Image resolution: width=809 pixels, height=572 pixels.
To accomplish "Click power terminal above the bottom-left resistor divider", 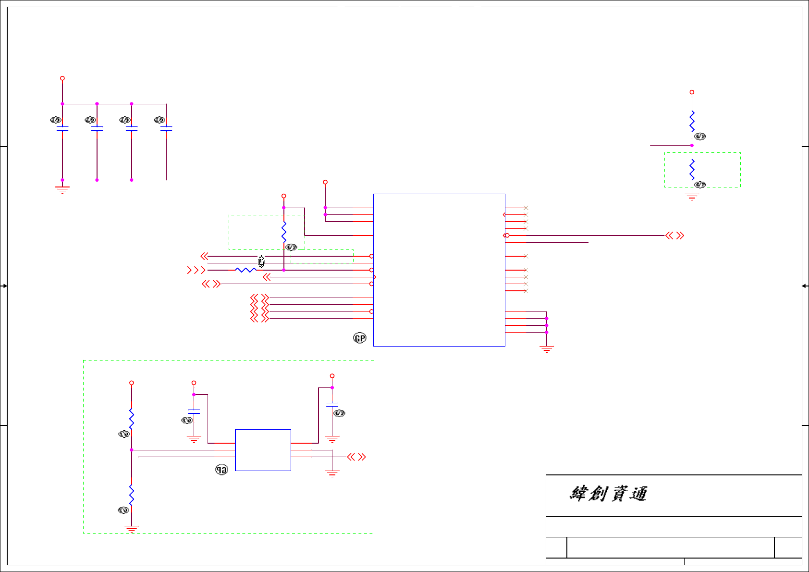I will (x=132, y=383).
